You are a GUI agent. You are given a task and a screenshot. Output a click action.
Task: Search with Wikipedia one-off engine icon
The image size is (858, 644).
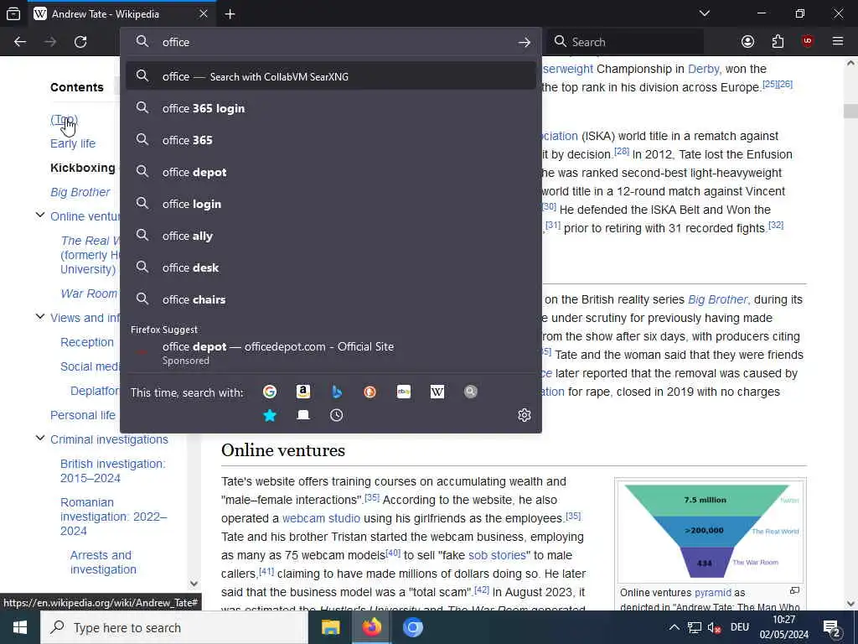click(x=437, y=392)
